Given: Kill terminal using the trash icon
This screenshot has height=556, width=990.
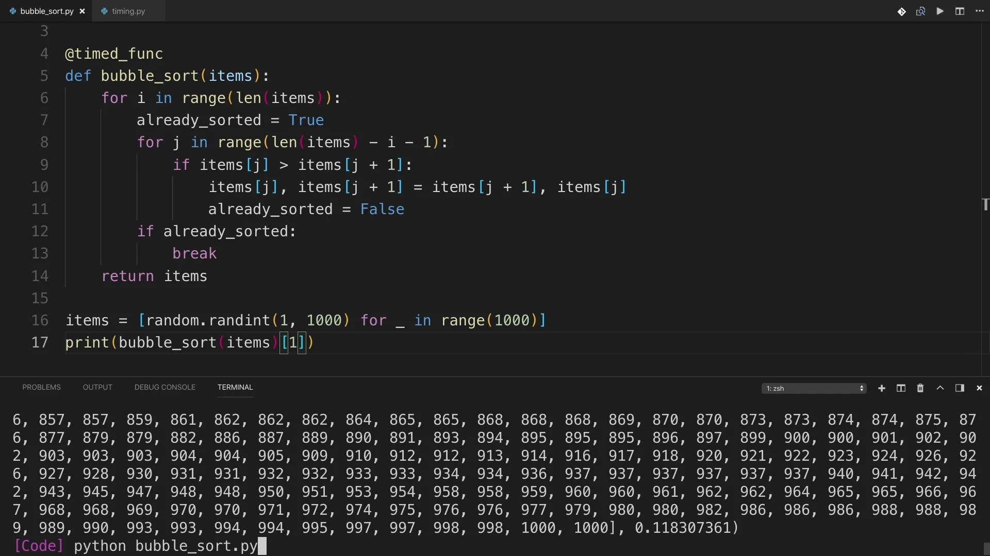Looking at the screenshot, I should click(x=920, y=388).
